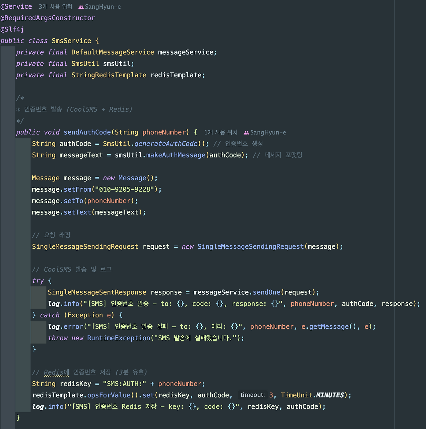426x429 pixels.
Task: Click the "SMS:AUTH:" string literal
Action: click(x=124, y=384)
